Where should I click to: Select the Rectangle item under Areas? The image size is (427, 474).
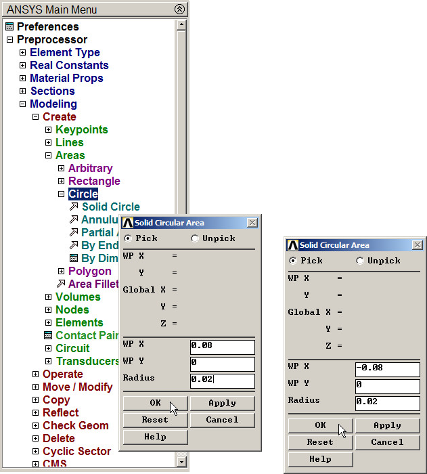pos(94,181)
